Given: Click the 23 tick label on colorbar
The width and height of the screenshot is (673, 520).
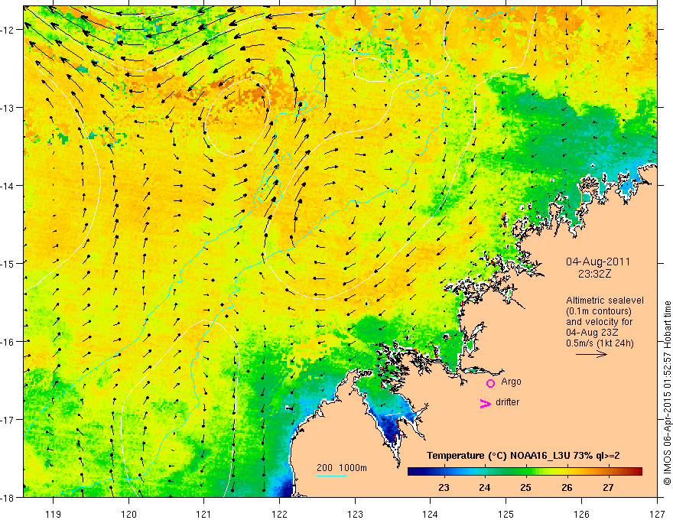Looking at the screenshot, I should click(444, 488).
